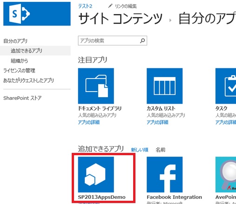
Task: Open SharePoint ストア link
Action: [x=22, y=98]
